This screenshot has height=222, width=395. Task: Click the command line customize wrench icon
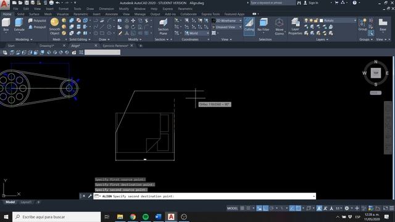90,196
